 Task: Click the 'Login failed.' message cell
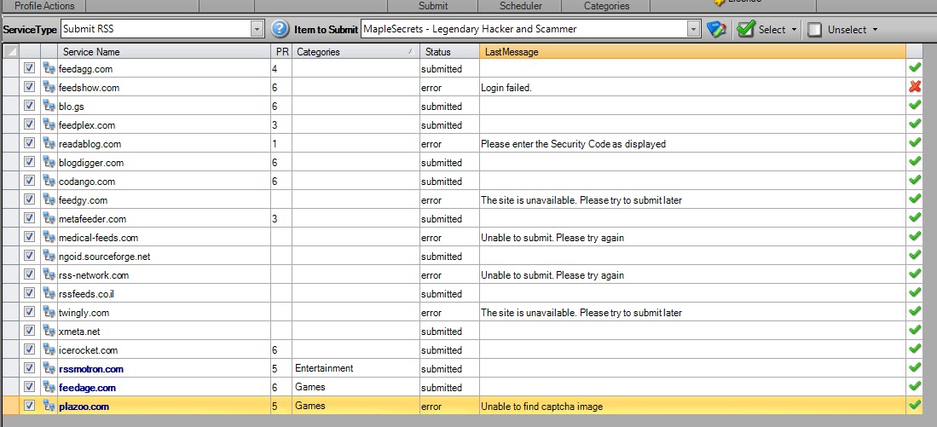pyautogui.click(x=692, y=87)
